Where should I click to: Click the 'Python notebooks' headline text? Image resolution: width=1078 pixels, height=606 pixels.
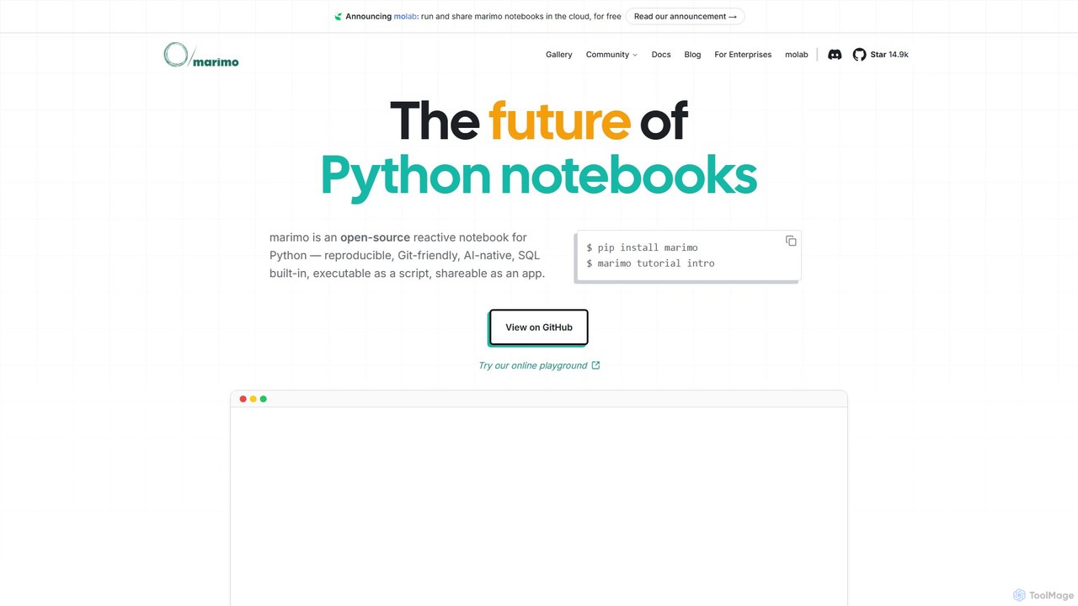539,175
